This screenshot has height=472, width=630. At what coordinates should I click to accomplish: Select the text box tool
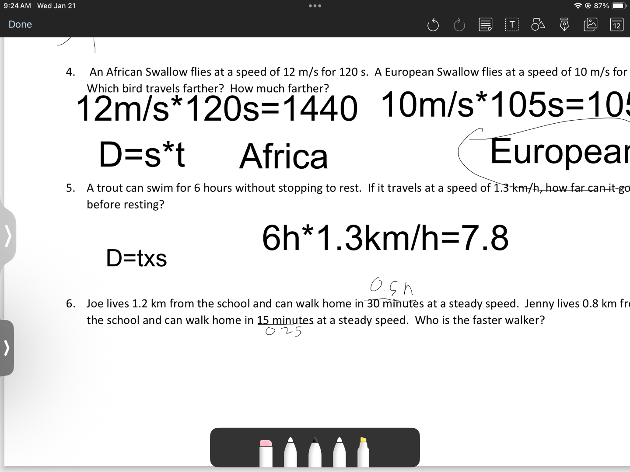(511, 25)
